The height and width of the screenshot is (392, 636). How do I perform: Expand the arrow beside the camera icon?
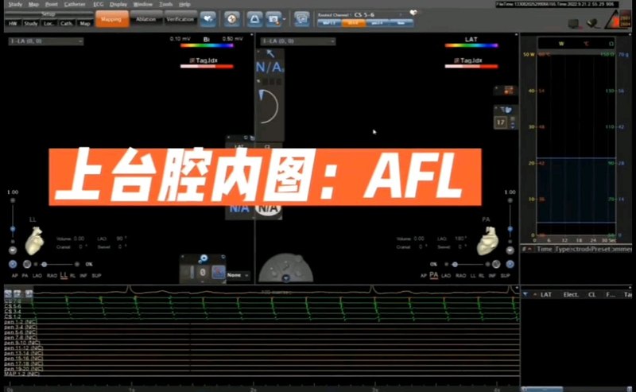pyautogui.click(x=284, y=19)
